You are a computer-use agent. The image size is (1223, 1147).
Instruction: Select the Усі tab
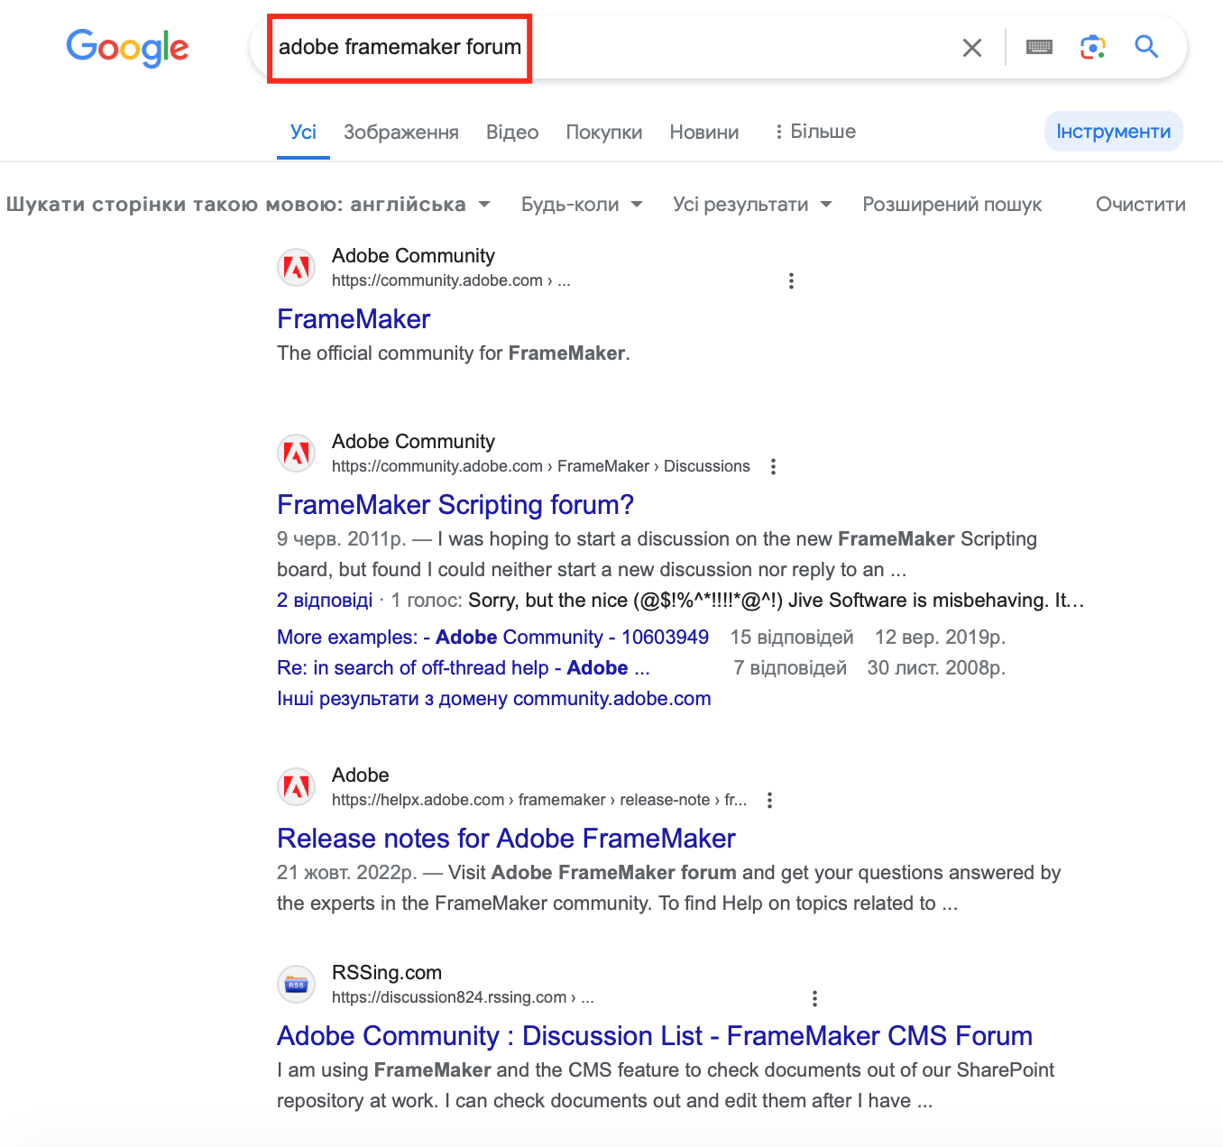coord(303,132)
